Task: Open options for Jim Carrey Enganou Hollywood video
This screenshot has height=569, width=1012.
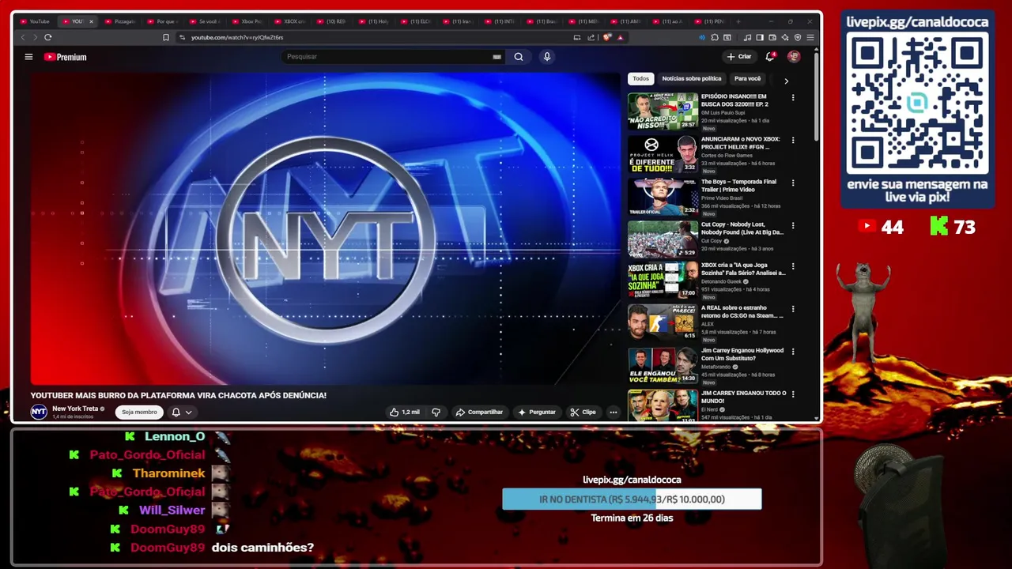Action: [793, 352]
